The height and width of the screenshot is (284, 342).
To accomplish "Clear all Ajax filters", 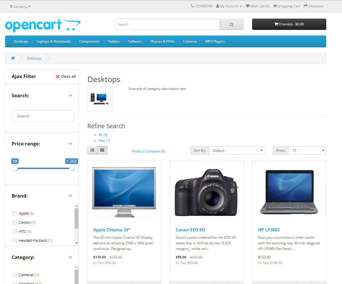I will click(66, 76).
